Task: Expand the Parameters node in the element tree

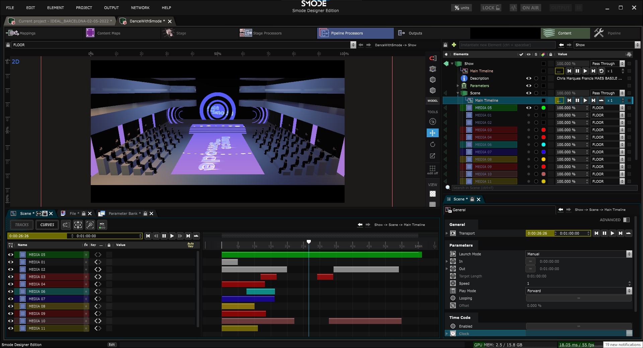Action: tap(458, 86)
